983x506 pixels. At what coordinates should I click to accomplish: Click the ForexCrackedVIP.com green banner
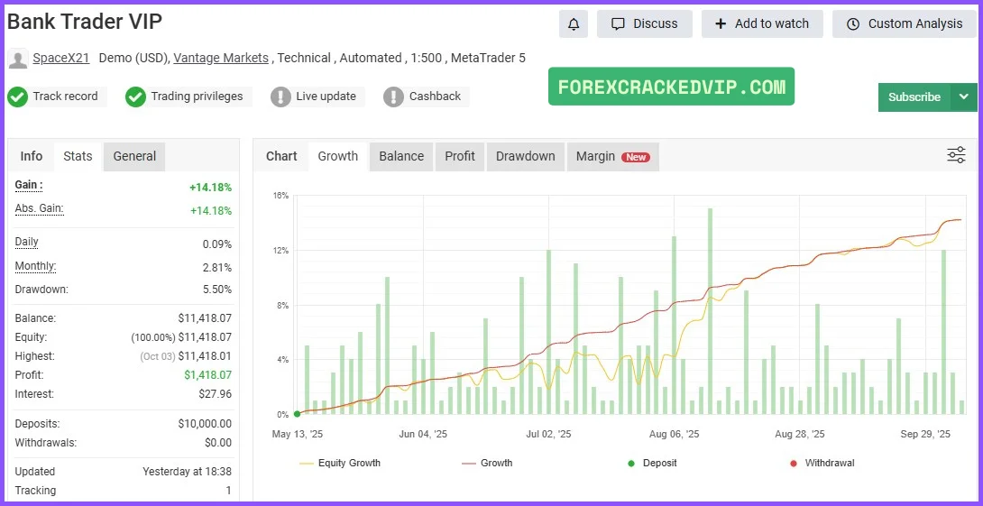coord(671,87)
